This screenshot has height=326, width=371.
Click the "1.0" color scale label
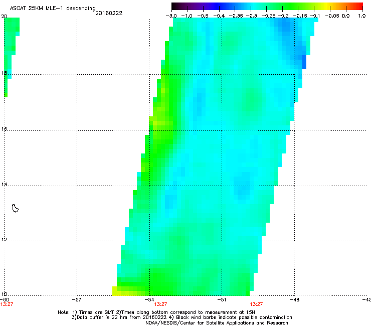pos(362,16)
